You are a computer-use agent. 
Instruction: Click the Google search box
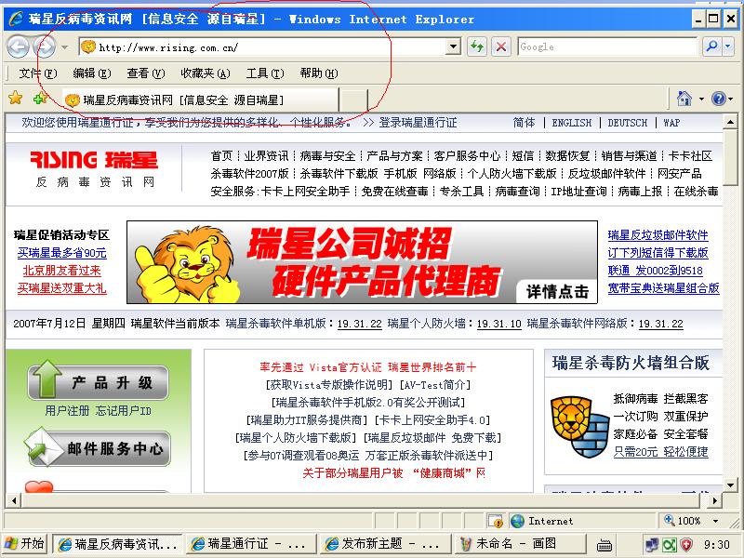click(x=607, y=47)
